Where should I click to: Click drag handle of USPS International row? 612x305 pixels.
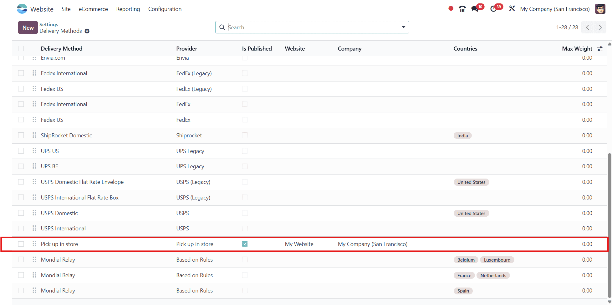[34, 228]
